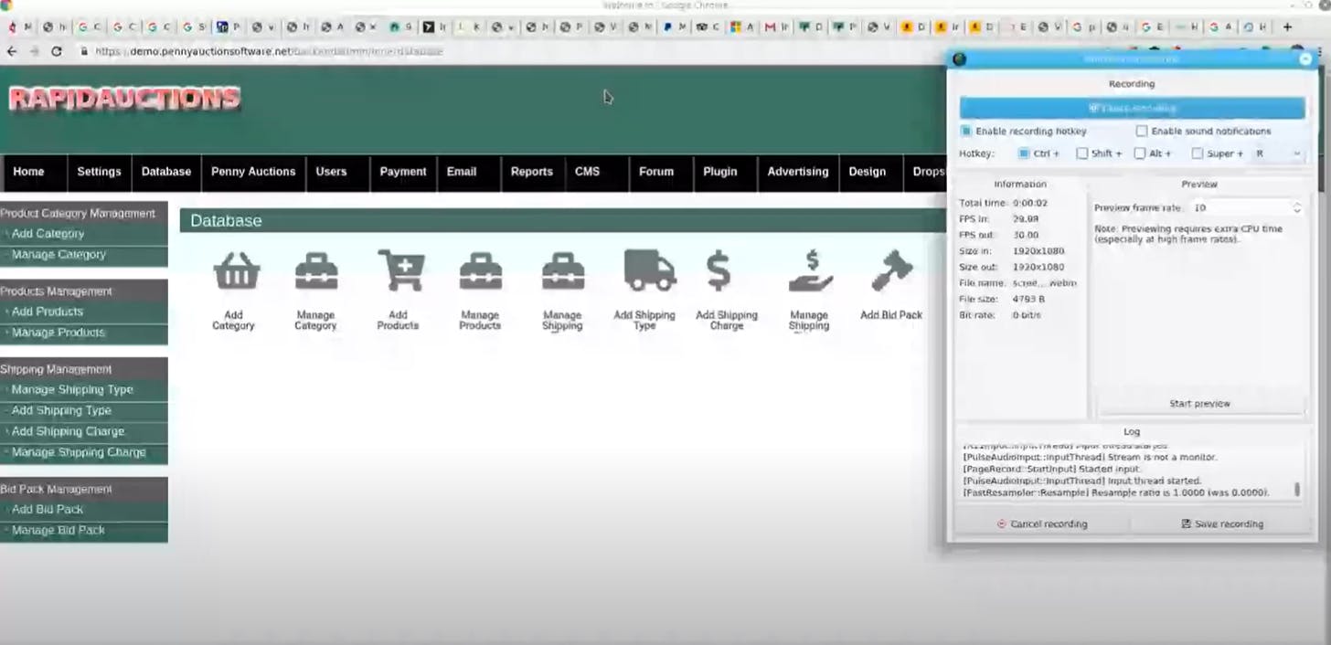
Task: Toggle Enable recording hotkey checkbox
Action: coord(966,132)
